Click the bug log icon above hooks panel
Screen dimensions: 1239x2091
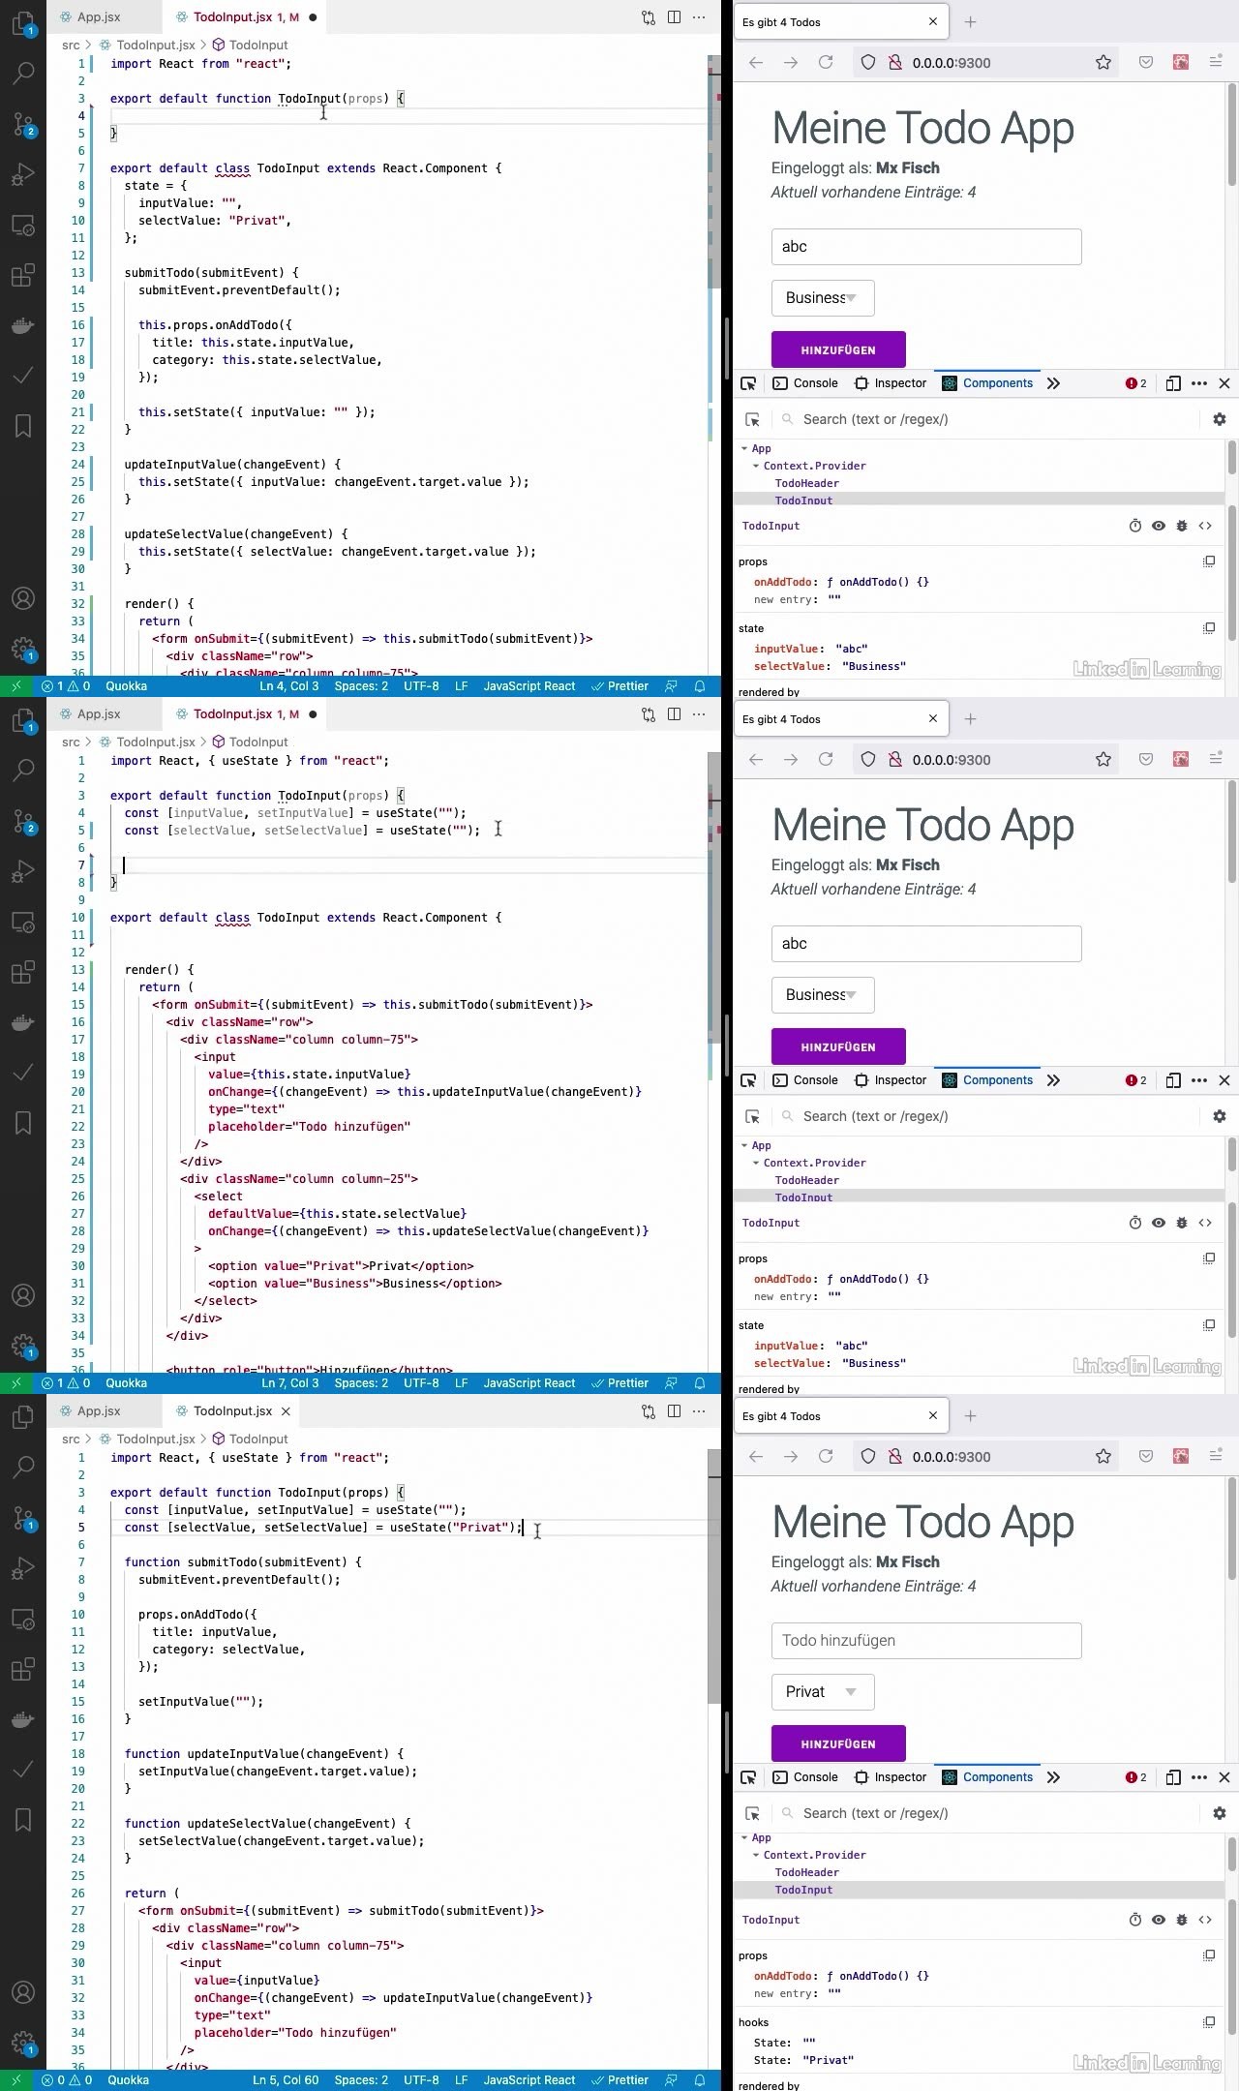pyautogui.click(x=1182, y=1920)
